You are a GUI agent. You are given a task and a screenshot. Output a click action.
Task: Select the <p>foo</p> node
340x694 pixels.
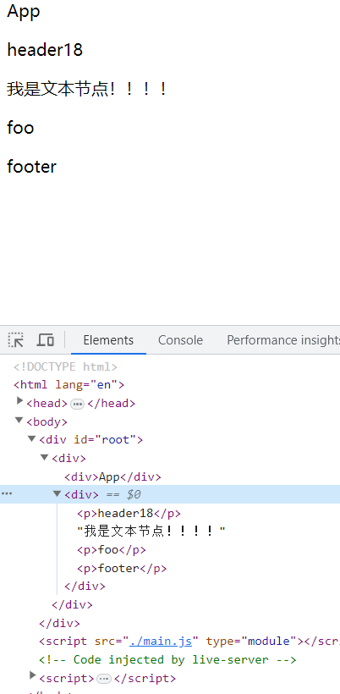[x=112, y=550]
